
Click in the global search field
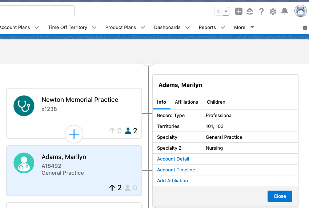pos(36,11)
